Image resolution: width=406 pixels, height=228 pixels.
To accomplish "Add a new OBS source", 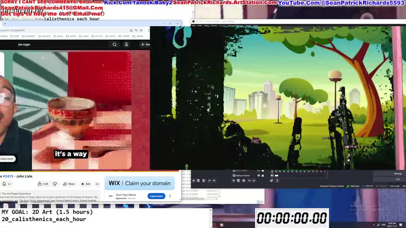I will 233,180.
